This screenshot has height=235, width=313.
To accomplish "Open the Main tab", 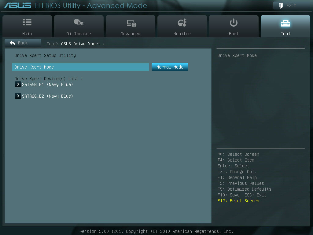I will point(27,26).
